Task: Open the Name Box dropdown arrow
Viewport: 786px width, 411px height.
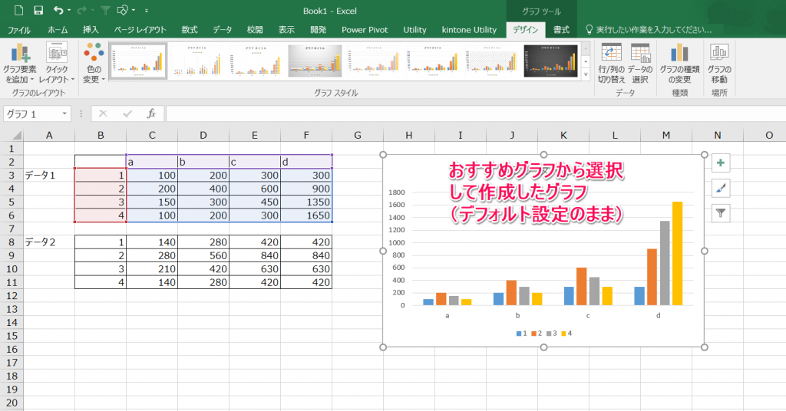Action: (64, 113)
